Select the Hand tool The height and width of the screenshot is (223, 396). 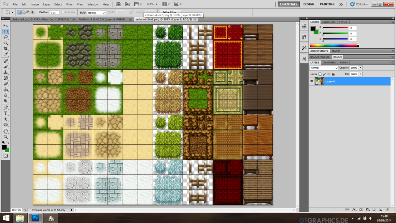[5, 131]
